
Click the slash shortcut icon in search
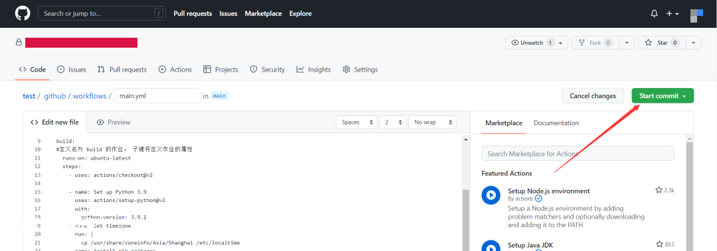pyautogui.click(x=159, y=13)
